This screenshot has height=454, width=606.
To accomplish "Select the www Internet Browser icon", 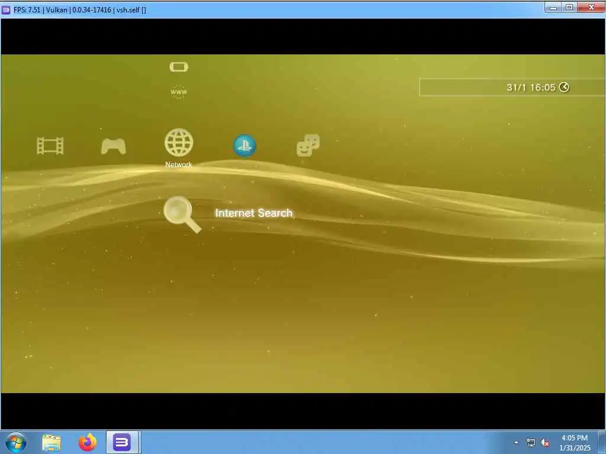I will [179, 92].
